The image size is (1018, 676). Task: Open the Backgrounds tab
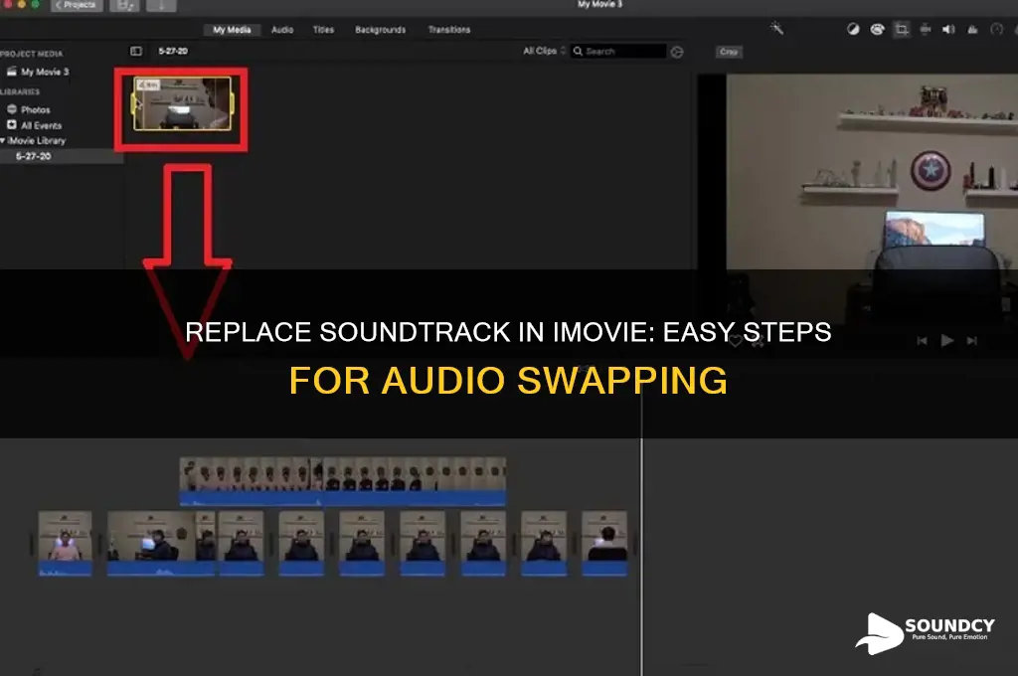(x=381, y=30)
